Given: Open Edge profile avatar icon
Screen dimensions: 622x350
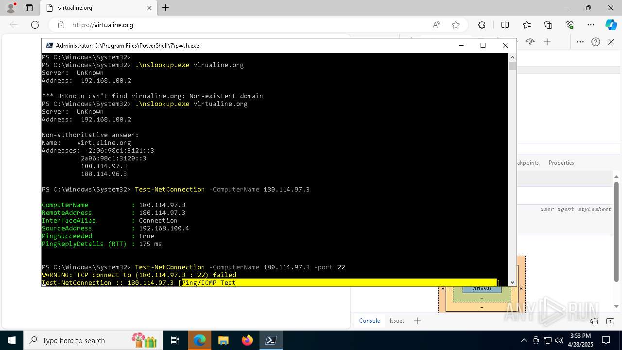Looking at the screenshot, I should pos(11,7).
